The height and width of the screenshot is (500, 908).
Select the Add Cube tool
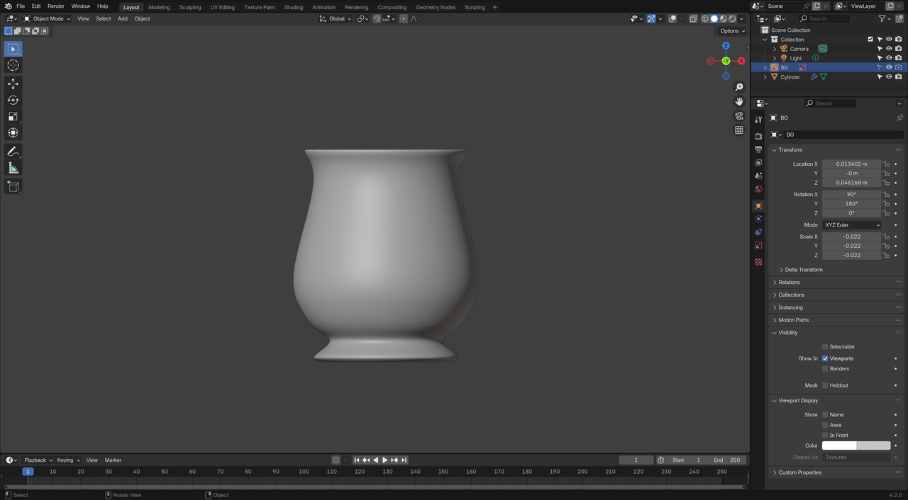point(13,186)
